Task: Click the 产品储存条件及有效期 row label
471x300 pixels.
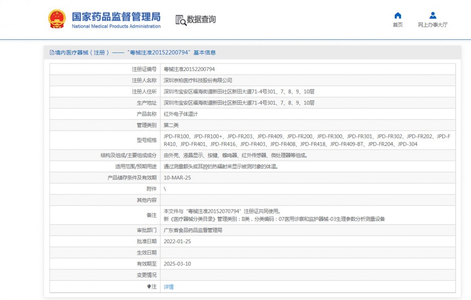Action: click(x=132, y=178)
